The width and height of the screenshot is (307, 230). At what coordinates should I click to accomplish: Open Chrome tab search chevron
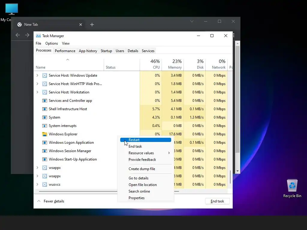pos(192,21)
